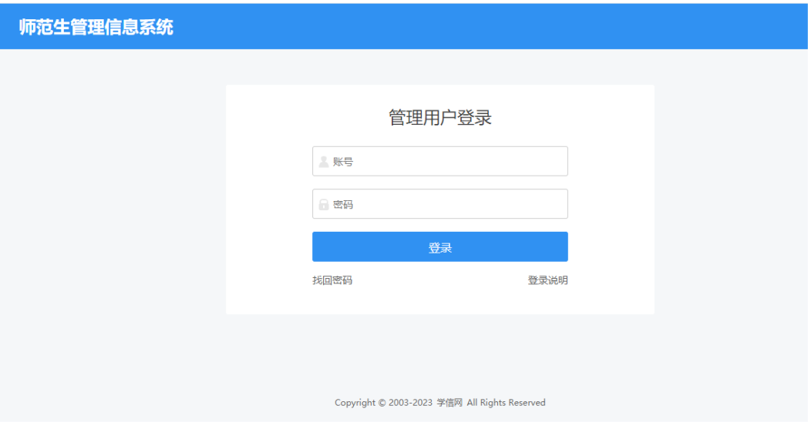Click the 密码 placeholder text
The height and width of the screenshot is (422, 808).
click(343, 205)
